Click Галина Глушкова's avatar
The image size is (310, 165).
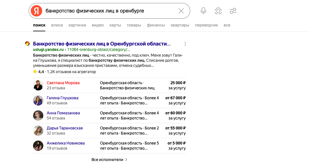[x=38, y=100]
